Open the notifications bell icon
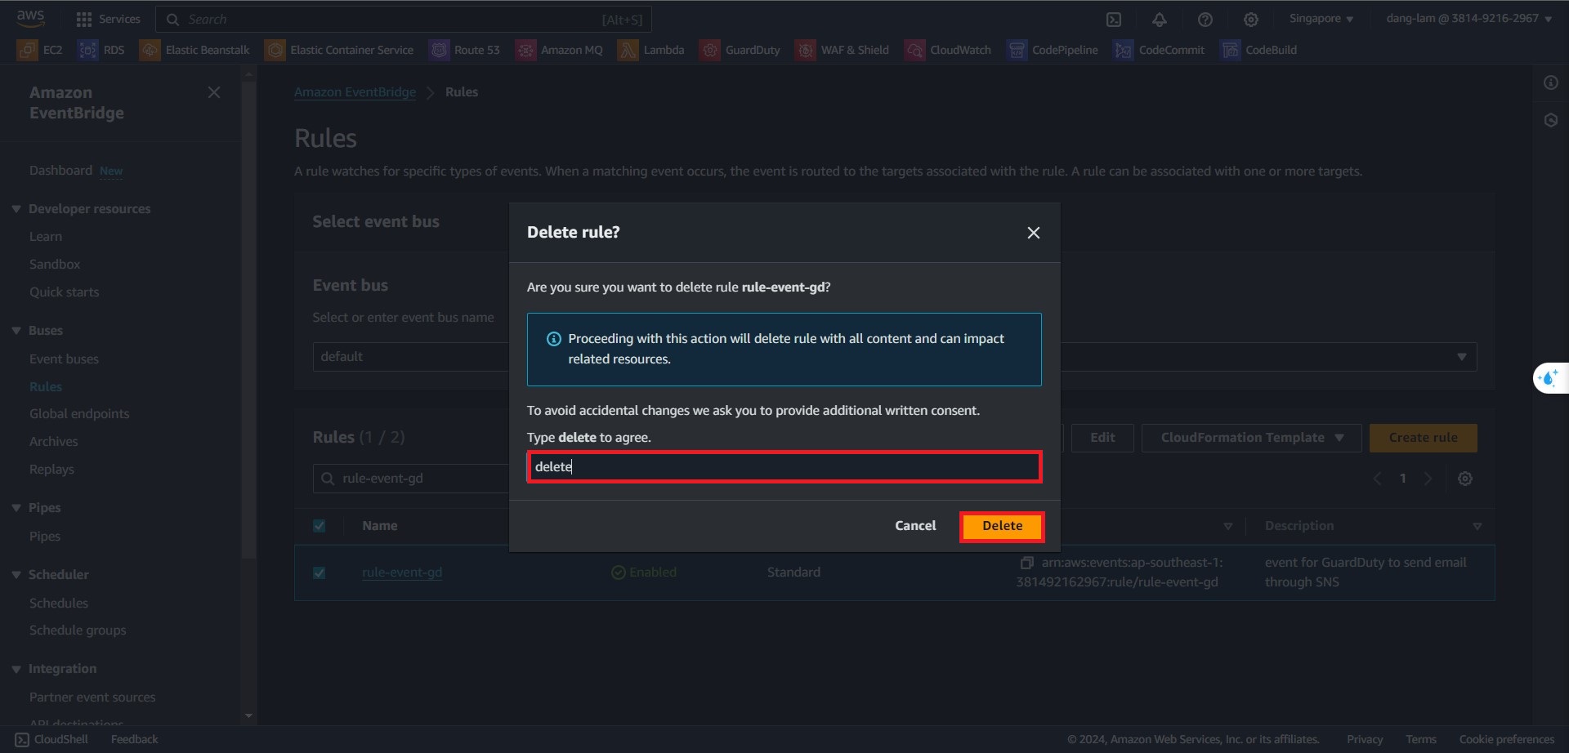Viewport: 1569px width, 753px height. click(1159, 20)
